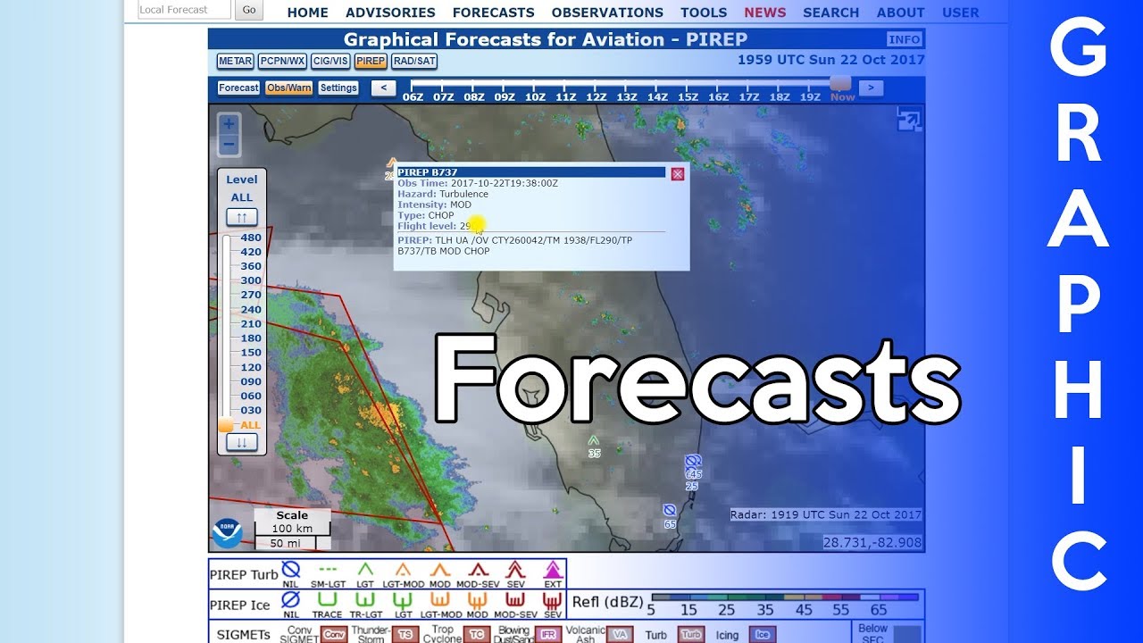Click the VA volcanic ash swatch

[621, 635]
